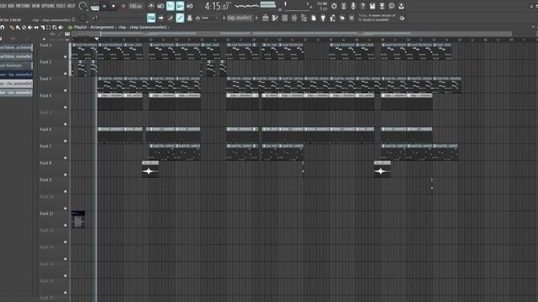Click the tempo tapper icon
The width and height of the screenshot is (538, 302).
point(333,18)
